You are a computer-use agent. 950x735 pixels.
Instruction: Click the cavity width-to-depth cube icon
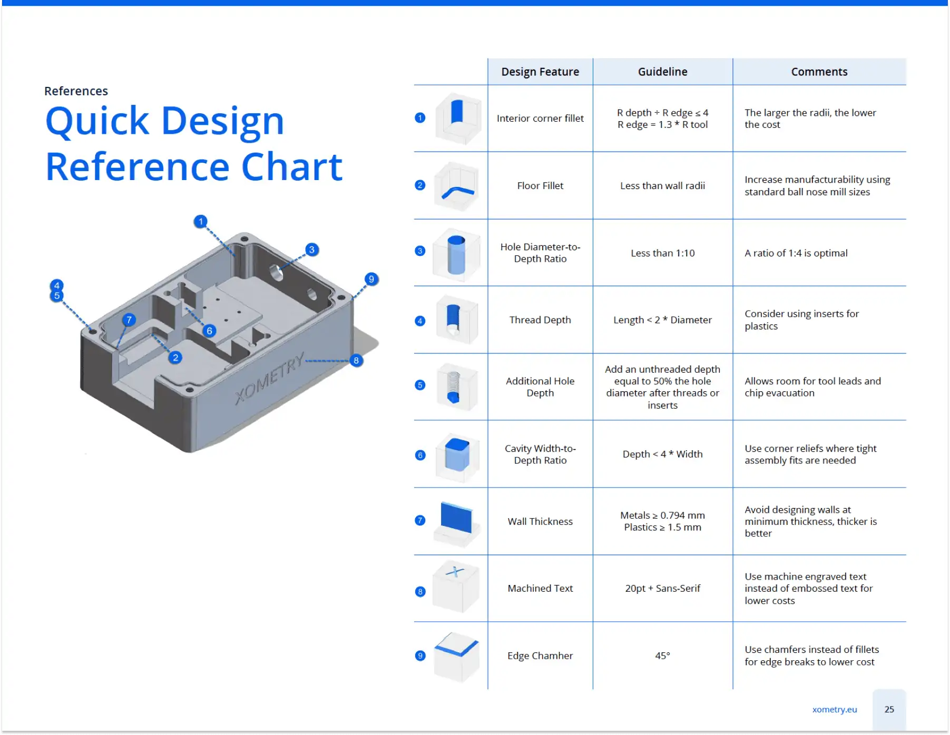pyautogui.click(x=457, y=457)
